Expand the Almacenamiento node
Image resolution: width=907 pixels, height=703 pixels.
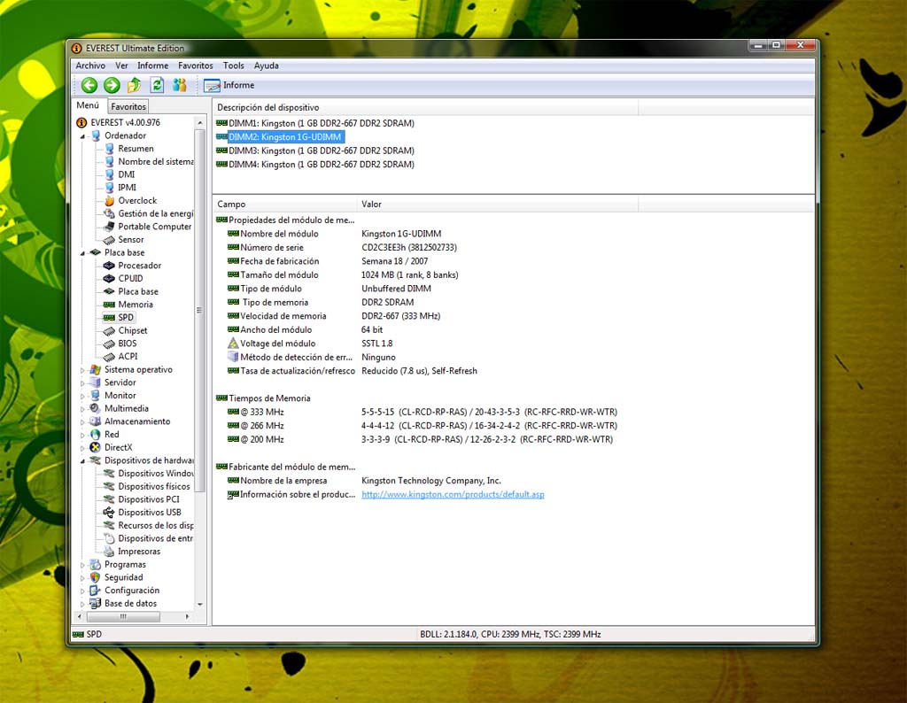click(x=82, y=422)
